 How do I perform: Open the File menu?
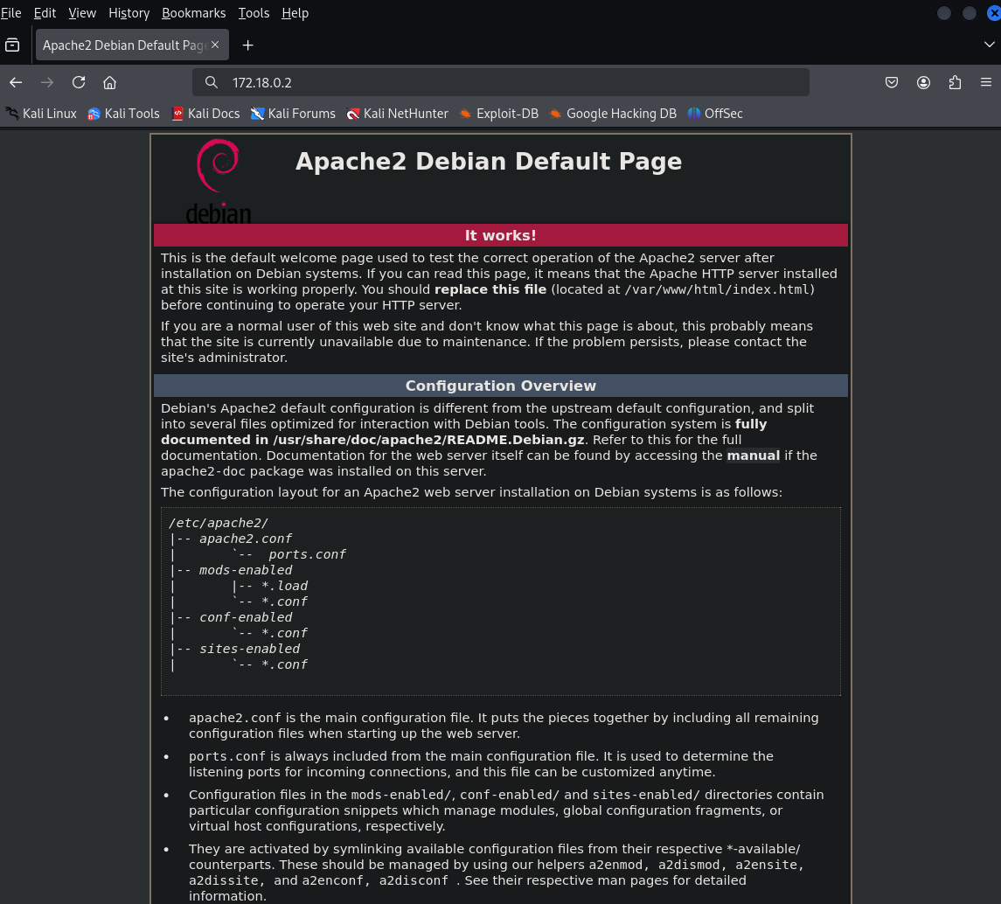coord(10,13)
